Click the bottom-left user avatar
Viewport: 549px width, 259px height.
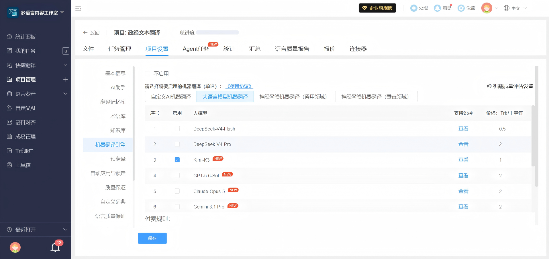(15, 247)
